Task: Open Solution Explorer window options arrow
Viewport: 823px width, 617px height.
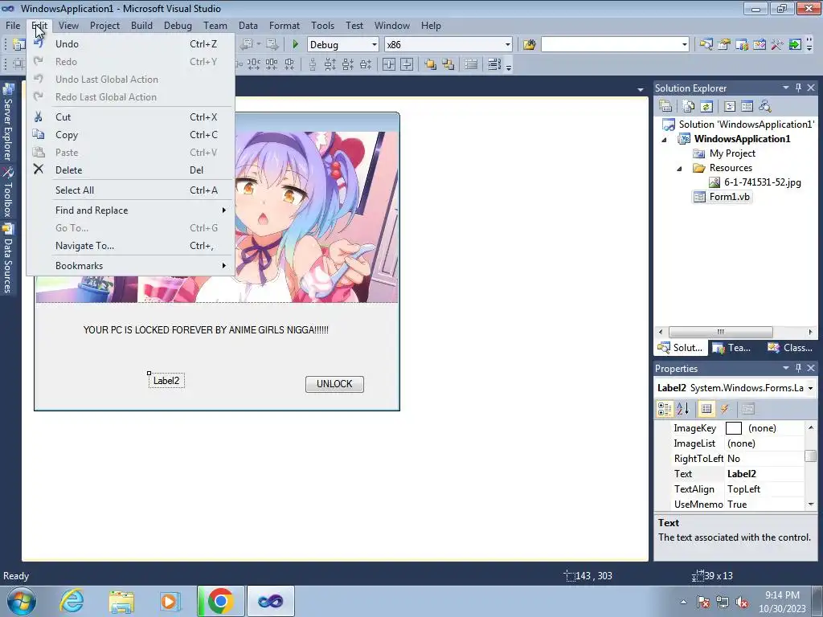Action: (786, 88)
